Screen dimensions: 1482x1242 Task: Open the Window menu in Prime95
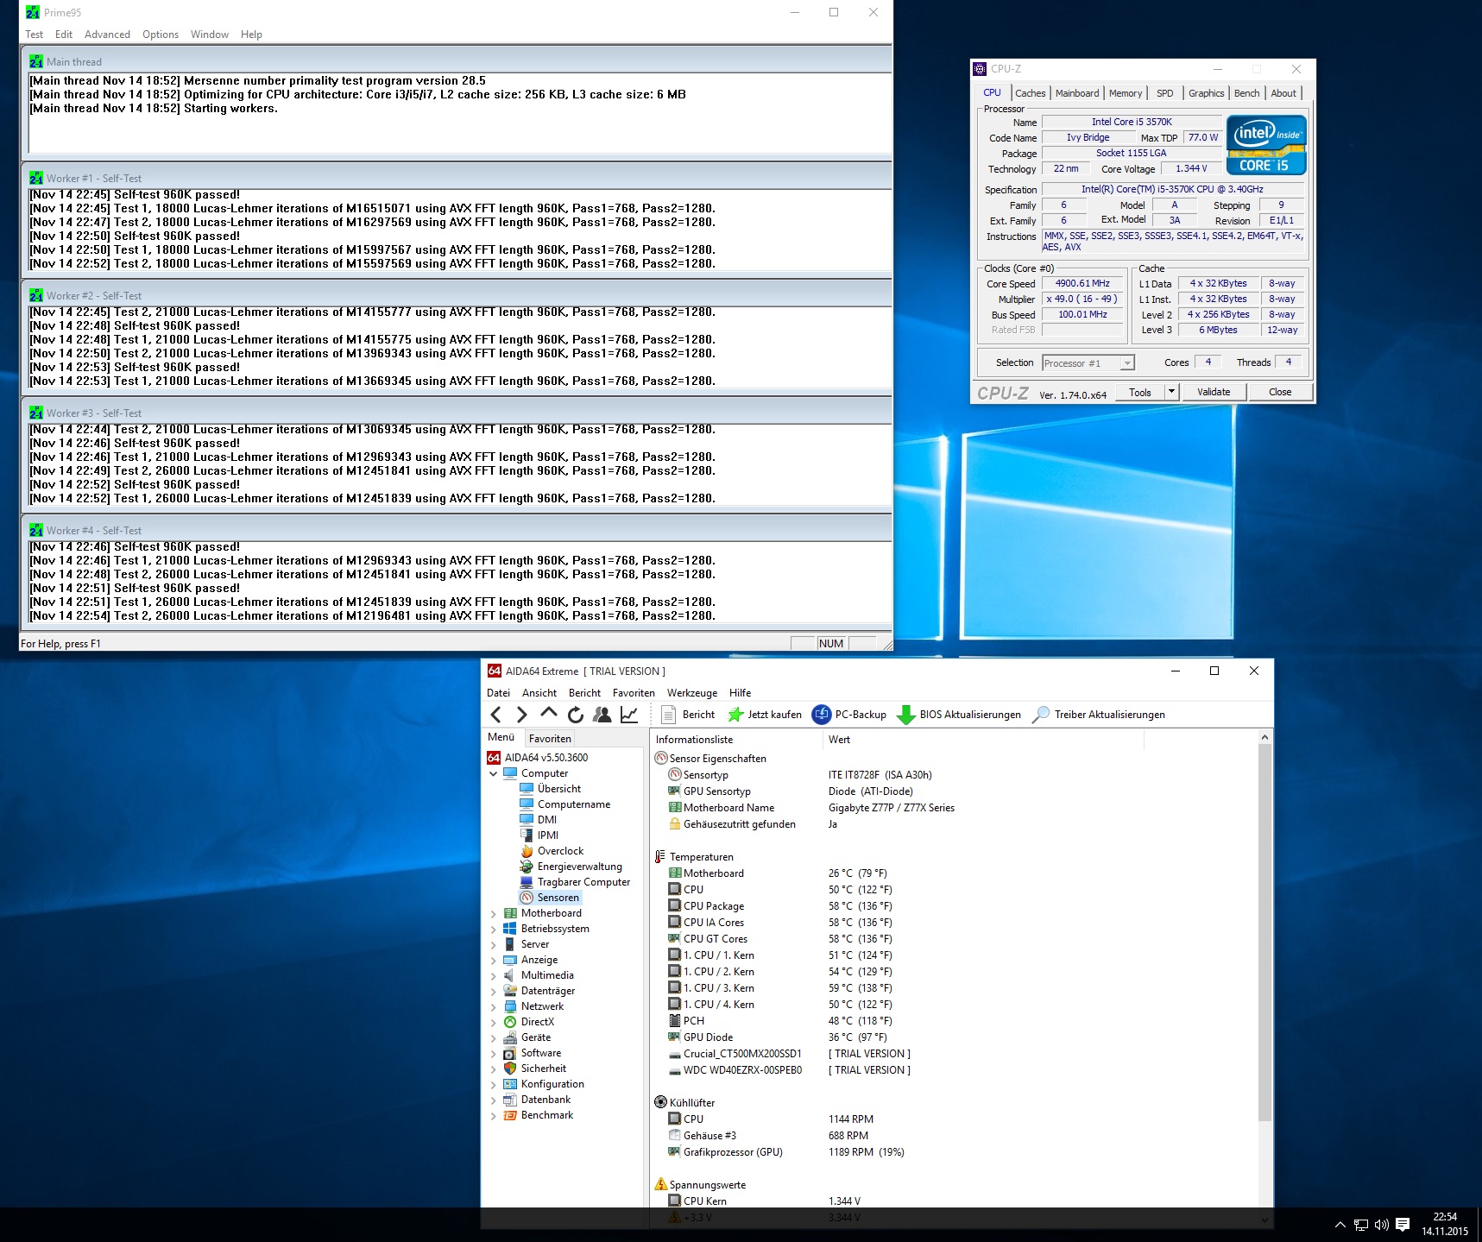pos(210,35)
